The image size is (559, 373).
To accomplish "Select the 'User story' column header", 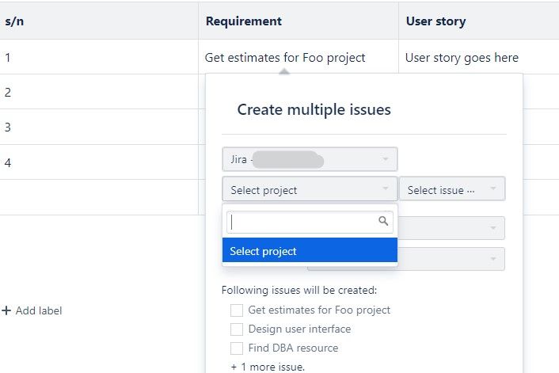I will (x=479, y=21).
